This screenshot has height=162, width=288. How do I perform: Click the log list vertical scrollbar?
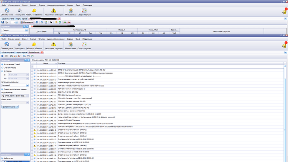tap(285, 114)
